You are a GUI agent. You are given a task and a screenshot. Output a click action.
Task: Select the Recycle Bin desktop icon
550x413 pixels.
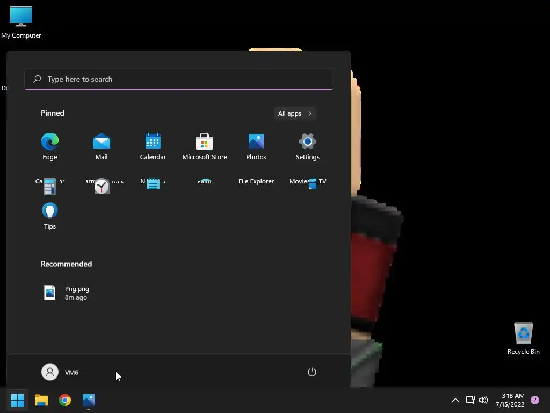(x=523, y=338)
